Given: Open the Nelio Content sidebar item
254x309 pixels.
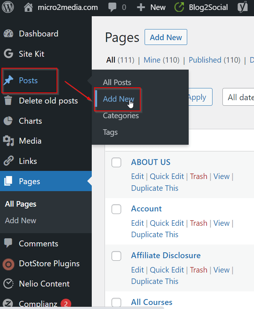Looking at the screenshot, I should 44,284.
